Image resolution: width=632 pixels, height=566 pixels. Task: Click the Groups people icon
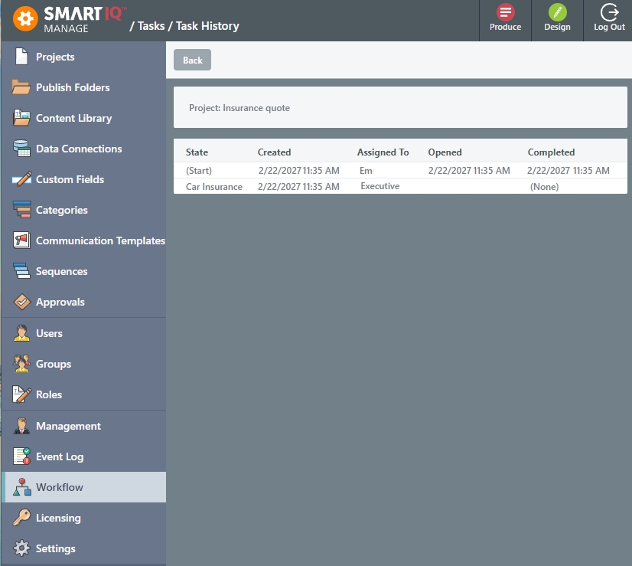click(21, 364)
